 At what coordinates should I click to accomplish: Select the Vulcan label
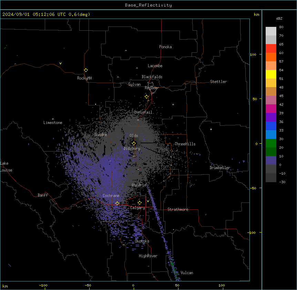[x=187, y=273]
